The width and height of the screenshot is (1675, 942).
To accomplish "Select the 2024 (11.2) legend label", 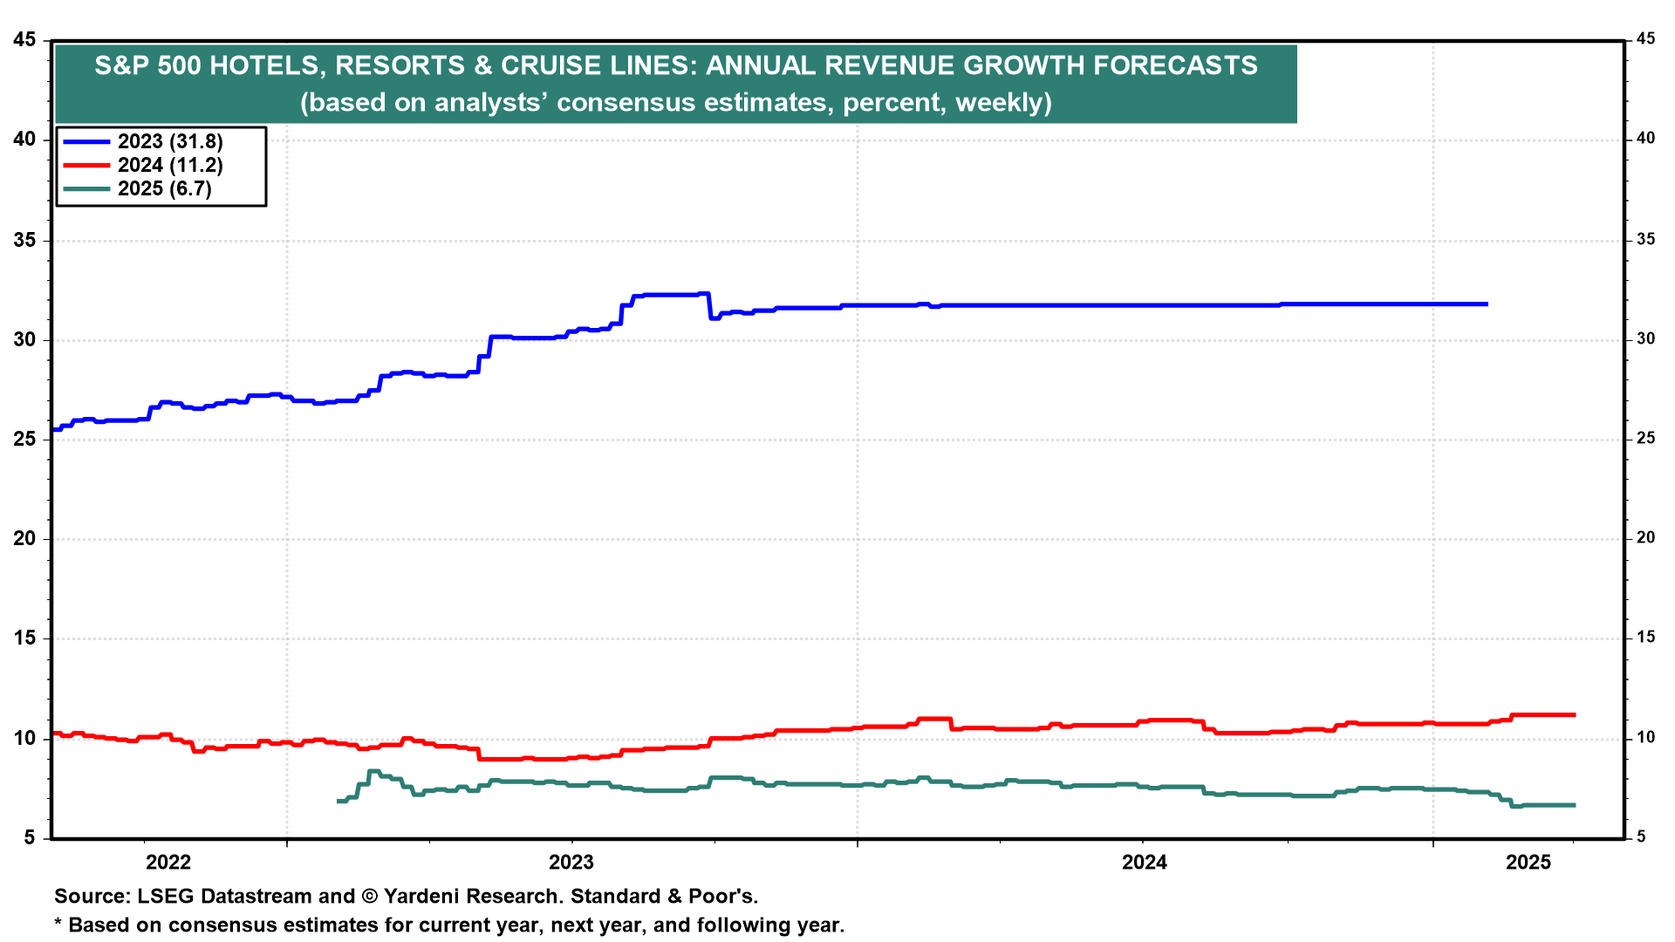I will coord(170,166).
